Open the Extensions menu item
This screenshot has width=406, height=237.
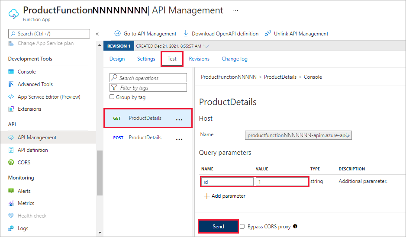29,109
